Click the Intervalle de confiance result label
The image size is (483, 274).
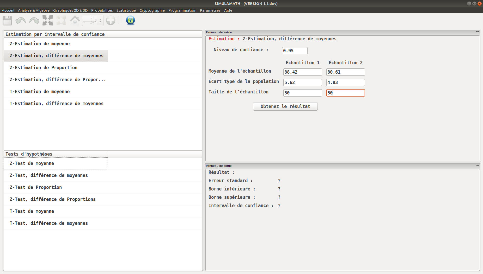[x=241, y=206]
